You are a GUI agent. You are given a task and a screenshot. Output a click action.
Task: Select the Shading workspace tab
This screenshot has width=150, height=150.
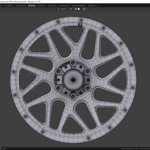pyautogui.click(x=32, y=6)
